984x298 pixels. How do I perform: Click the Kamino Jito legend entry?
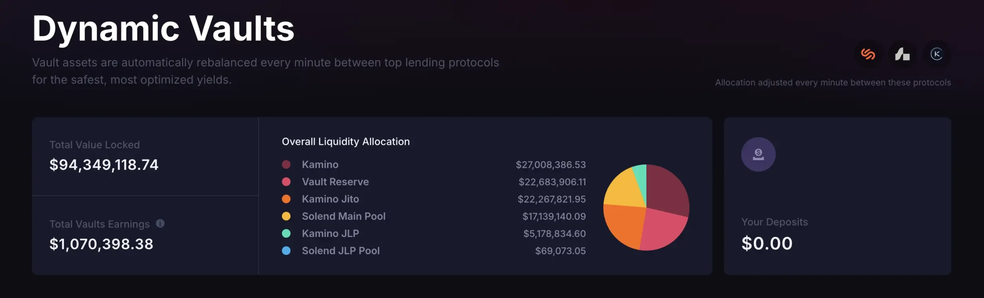(x=330, y=199)
